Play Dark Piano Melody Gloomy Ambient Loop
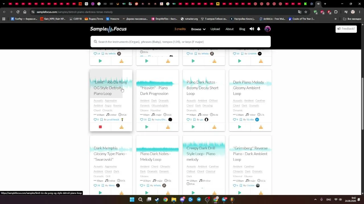The width and height of the screenshot is (364, 204). coord(239,127)
